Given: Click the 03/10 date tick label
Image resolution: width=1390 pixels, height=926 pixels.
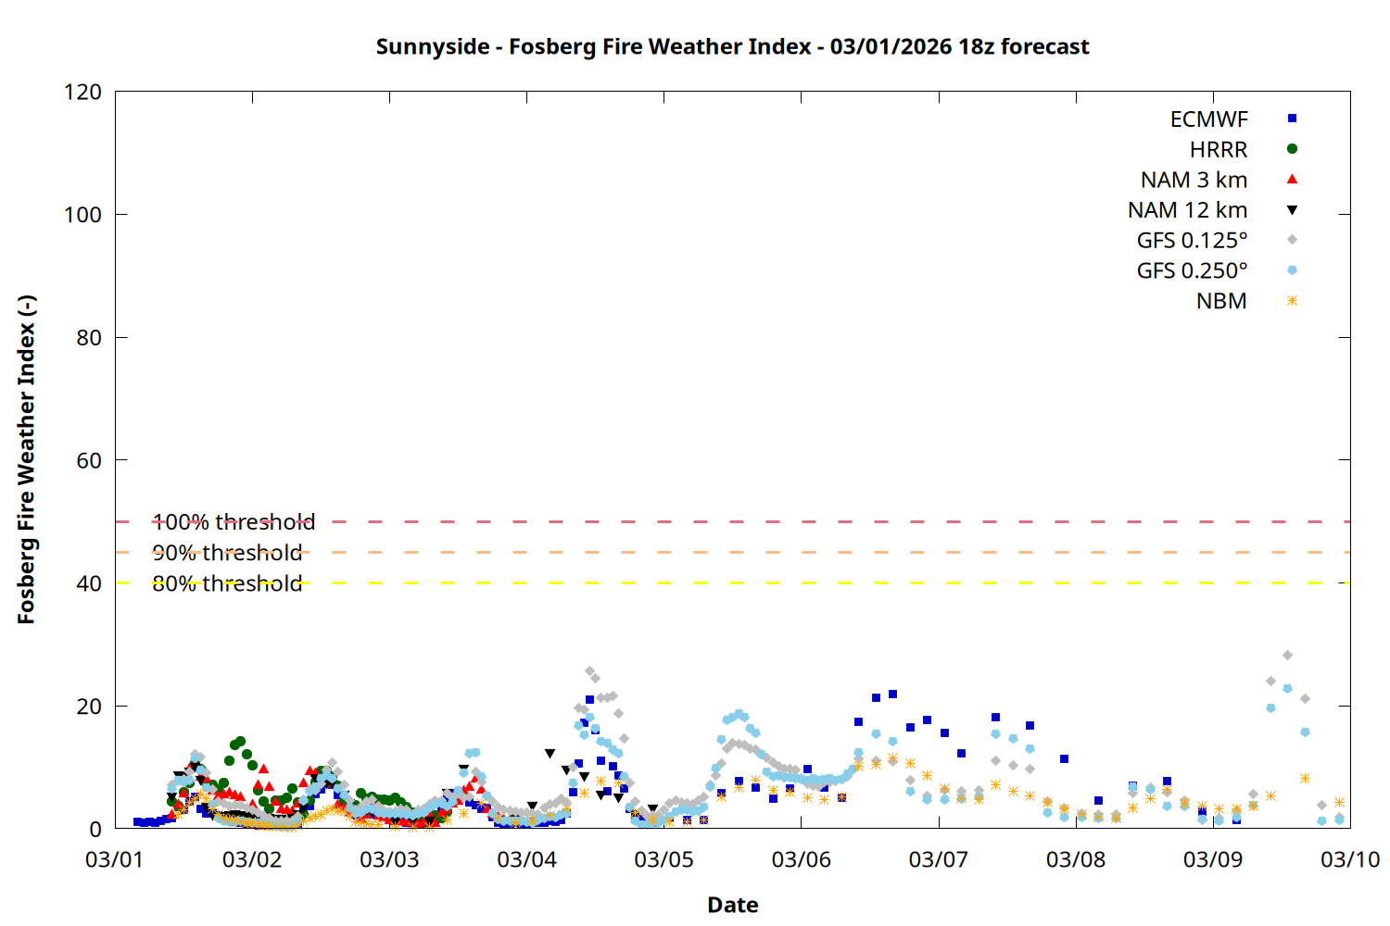Looking at the screenshot, I should pyautogui.click(x=1349, y=859).
